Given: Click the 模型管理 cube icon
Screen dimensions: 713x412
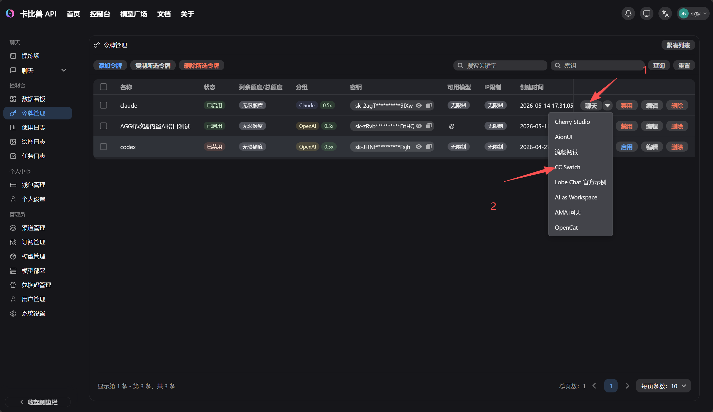Looking at the screenshot, I should (13, 256).
